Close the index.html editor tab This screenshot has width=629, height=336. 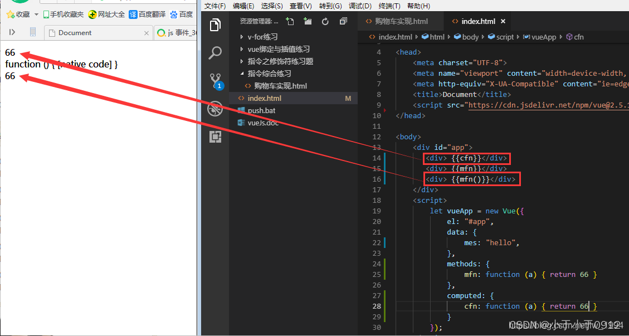coord(503,21)
